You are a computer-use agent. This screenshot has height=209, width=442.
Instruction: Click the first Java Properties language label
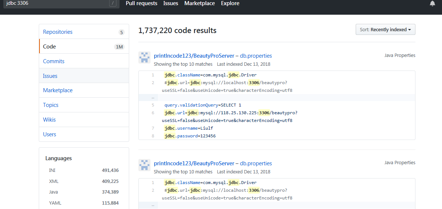[x=400, y=55]
